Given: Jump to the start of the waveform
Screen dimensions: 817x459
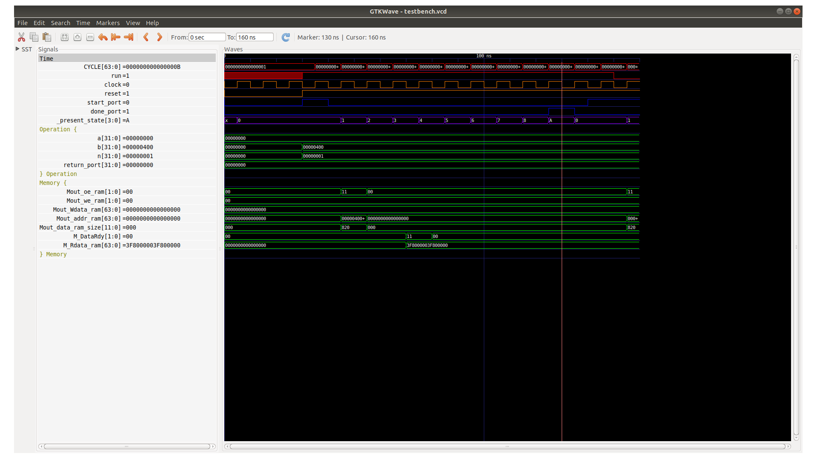Looking at the screenshot, I should pos(115,37).
